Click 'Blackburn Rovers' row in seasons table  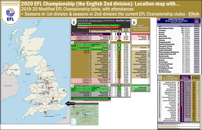pos(179,83)
